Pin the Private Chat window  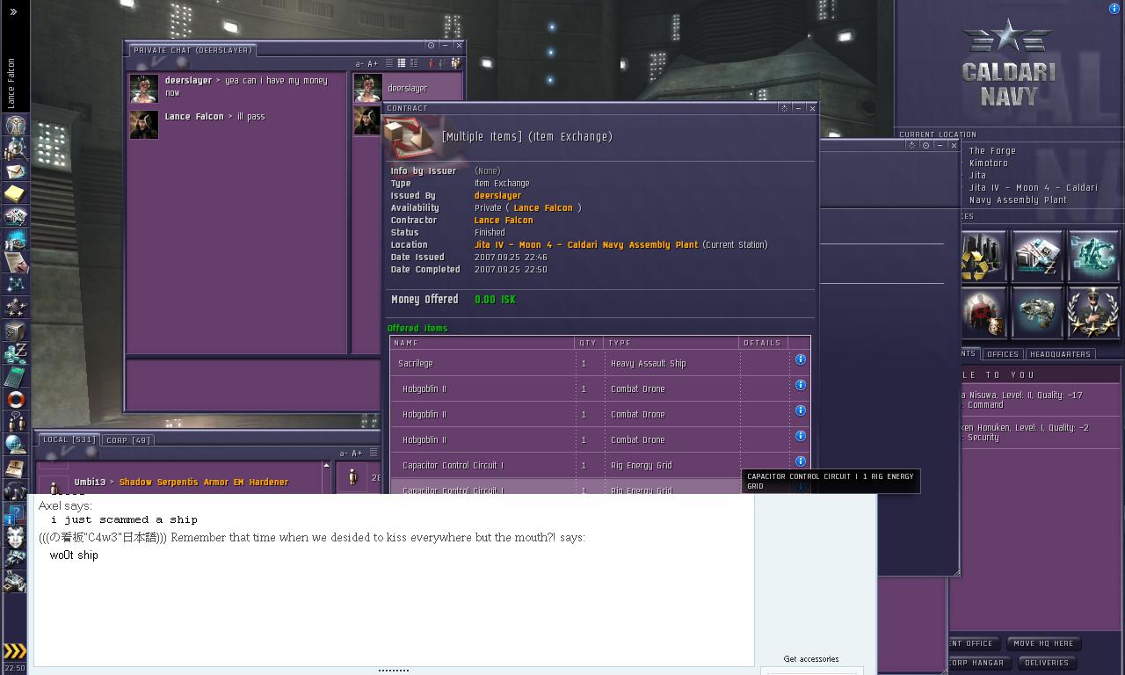click(431, 45)
